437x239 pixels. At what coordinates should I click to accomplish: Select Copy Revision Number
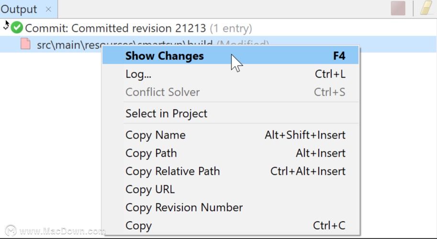pyautogui.click(x=184, y=208)
